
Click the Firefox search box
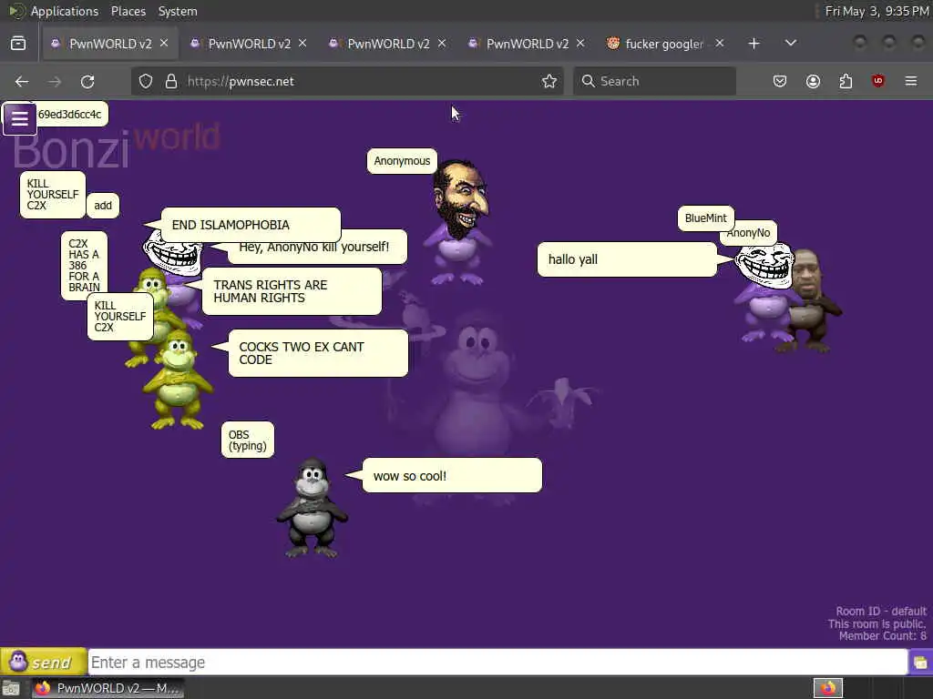click(654, 81)
